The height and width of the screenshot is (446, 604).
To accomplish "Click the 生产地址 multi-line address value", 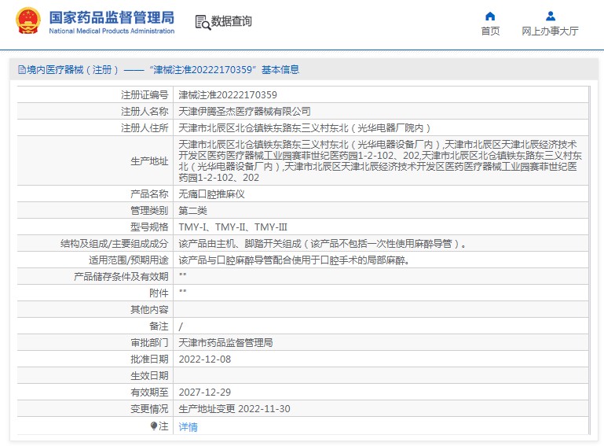I will click(380, 161).
